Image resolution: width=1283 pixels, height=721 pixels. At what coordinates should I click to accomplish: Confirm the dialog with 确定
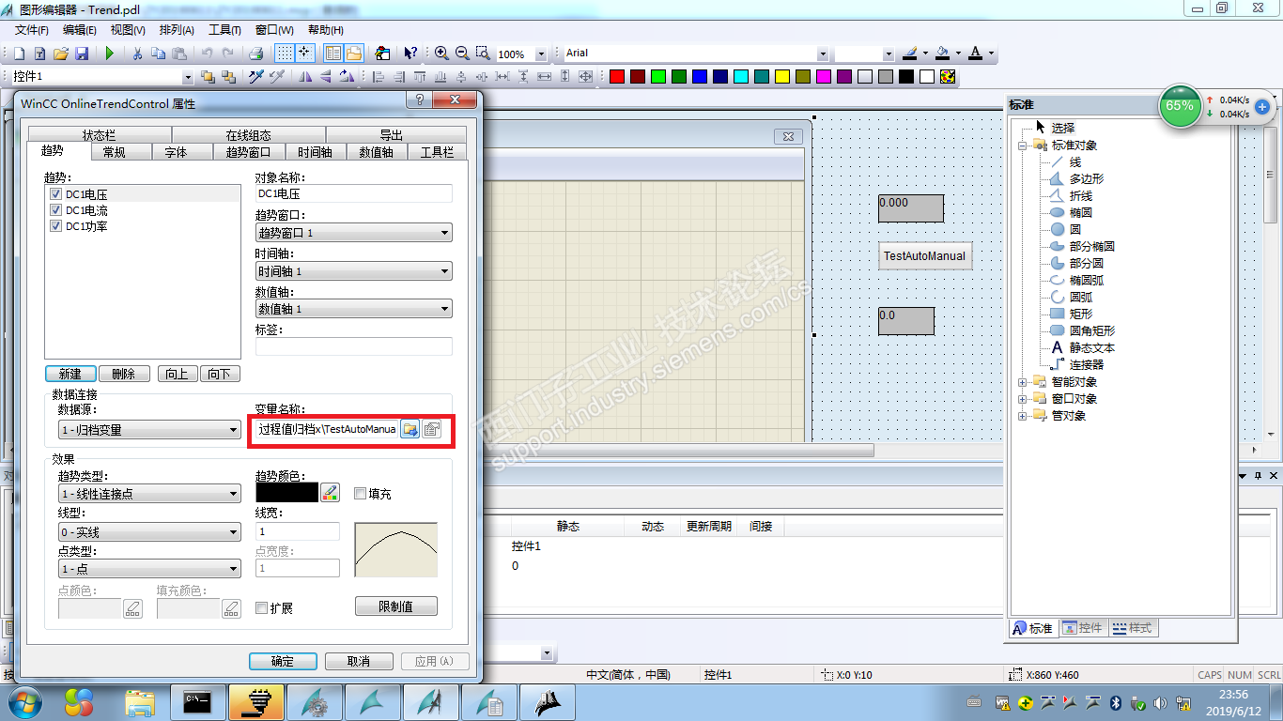(x=283, y=662)
